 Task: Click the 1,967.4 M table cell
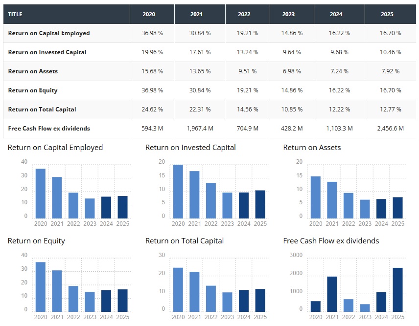pos(200,129)
